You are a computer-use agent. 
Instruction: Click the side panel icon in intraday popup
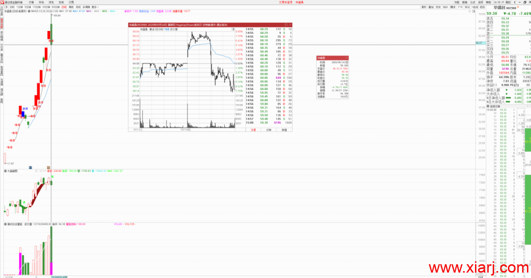[233, 29]
